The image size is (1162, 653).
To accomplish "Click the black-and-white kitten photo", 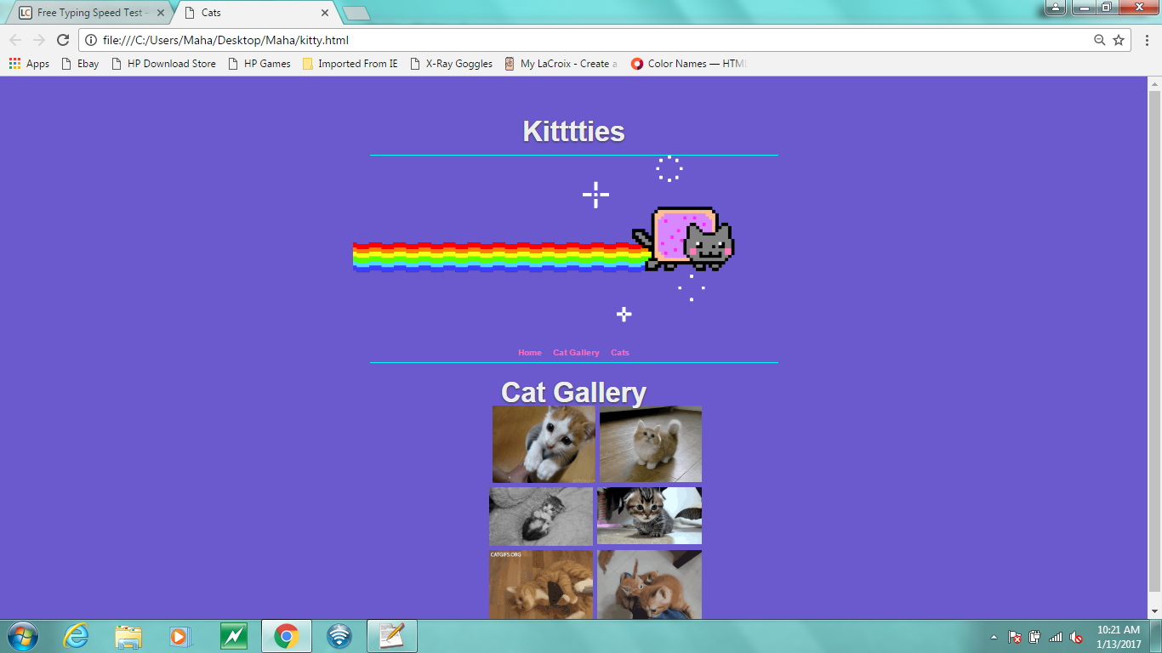I will point(541,516).
